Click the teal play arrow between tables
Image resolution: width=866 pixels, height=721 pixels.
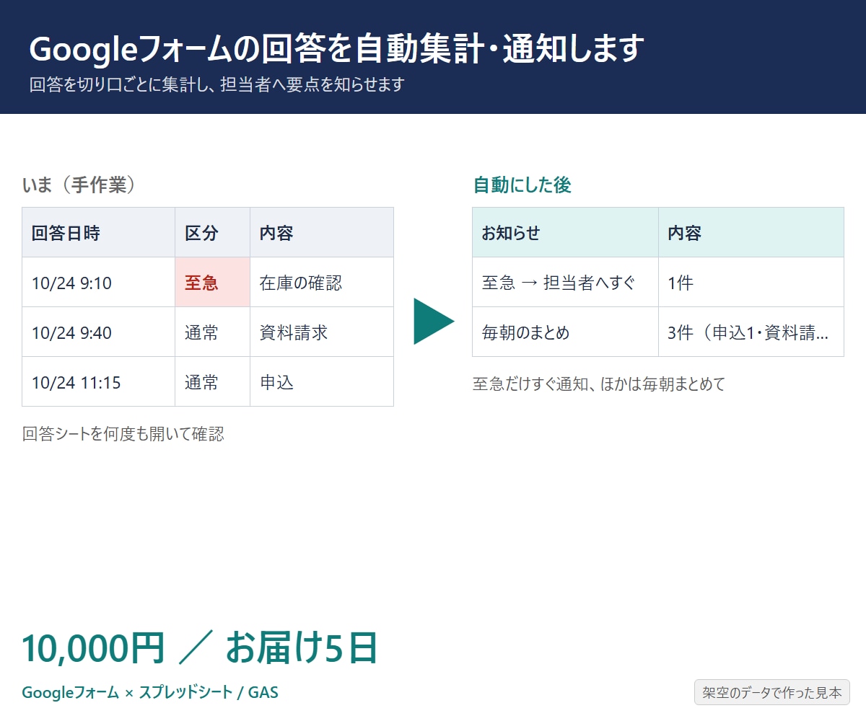pyautogui.click(x=434, y=321)
